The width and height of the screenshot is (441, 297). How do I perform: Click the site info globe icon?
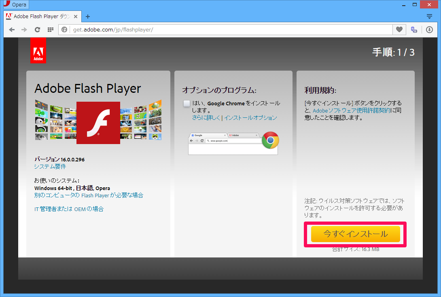(65, 29)
